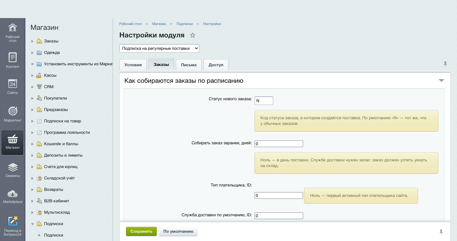457x241 pixels.
Task: Click the Заказы folder icon in tree
Action: 39,41
